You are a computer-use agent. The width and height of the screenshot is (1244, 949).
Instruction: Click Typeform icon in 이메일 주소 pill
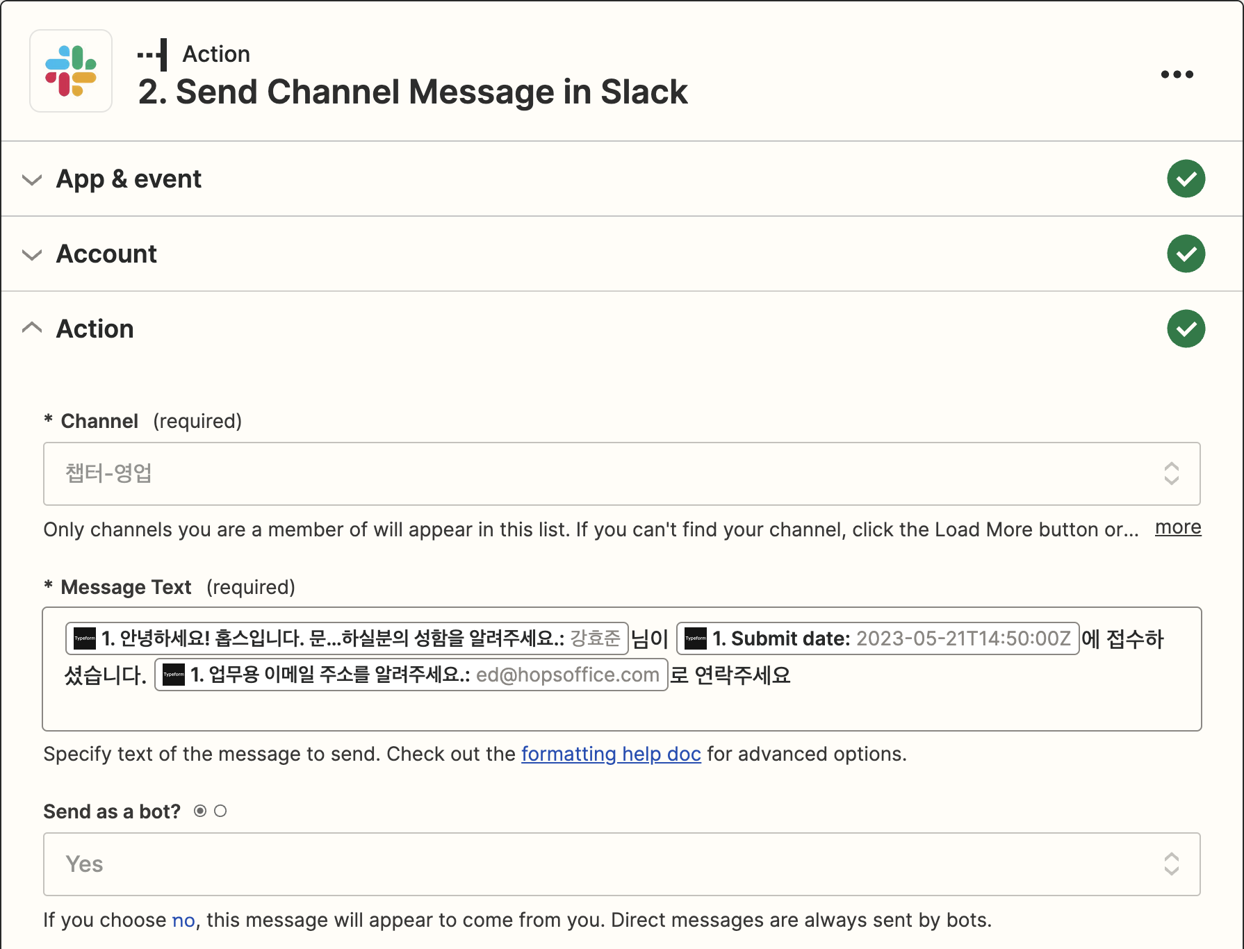174,675
